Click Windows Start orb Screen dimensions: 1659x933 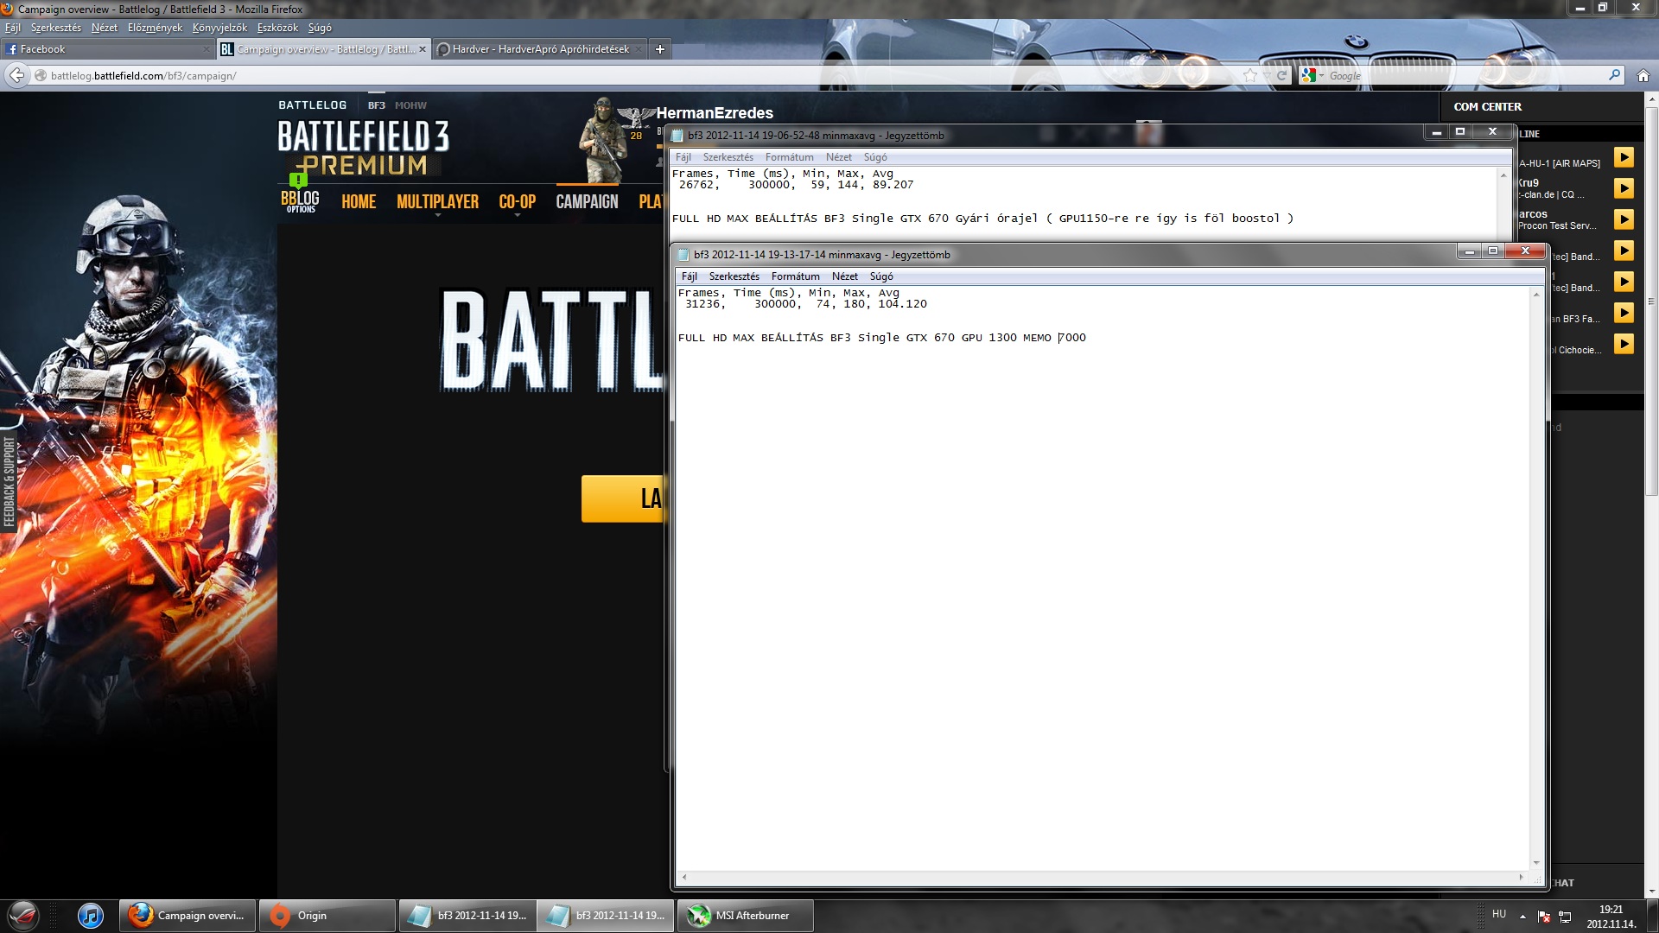click(x=23, y=916)
